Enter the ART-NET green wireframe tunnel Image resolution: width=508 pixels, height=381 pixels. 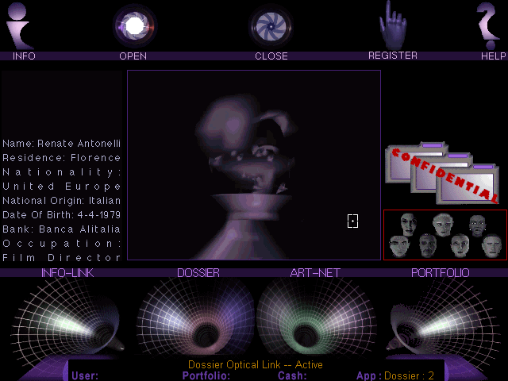tap(316, 317)
